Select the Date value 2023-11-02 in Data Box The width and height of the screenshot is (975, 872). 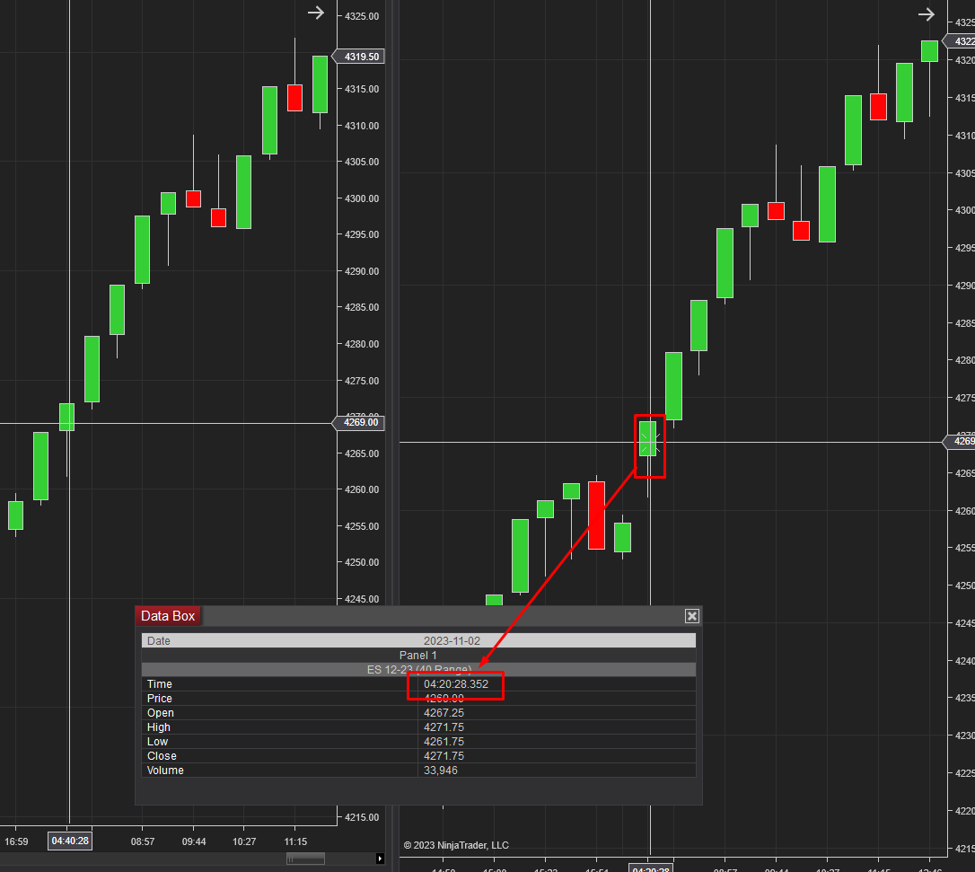pyautogui.click(x=452, y=640)
